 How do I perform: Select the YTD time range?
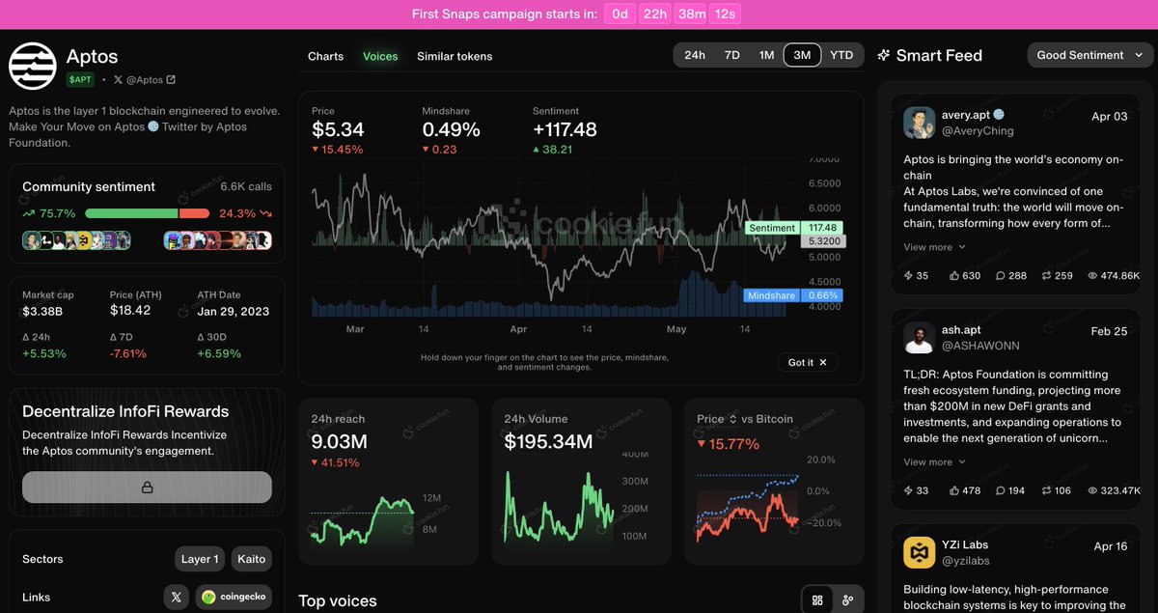841,55
